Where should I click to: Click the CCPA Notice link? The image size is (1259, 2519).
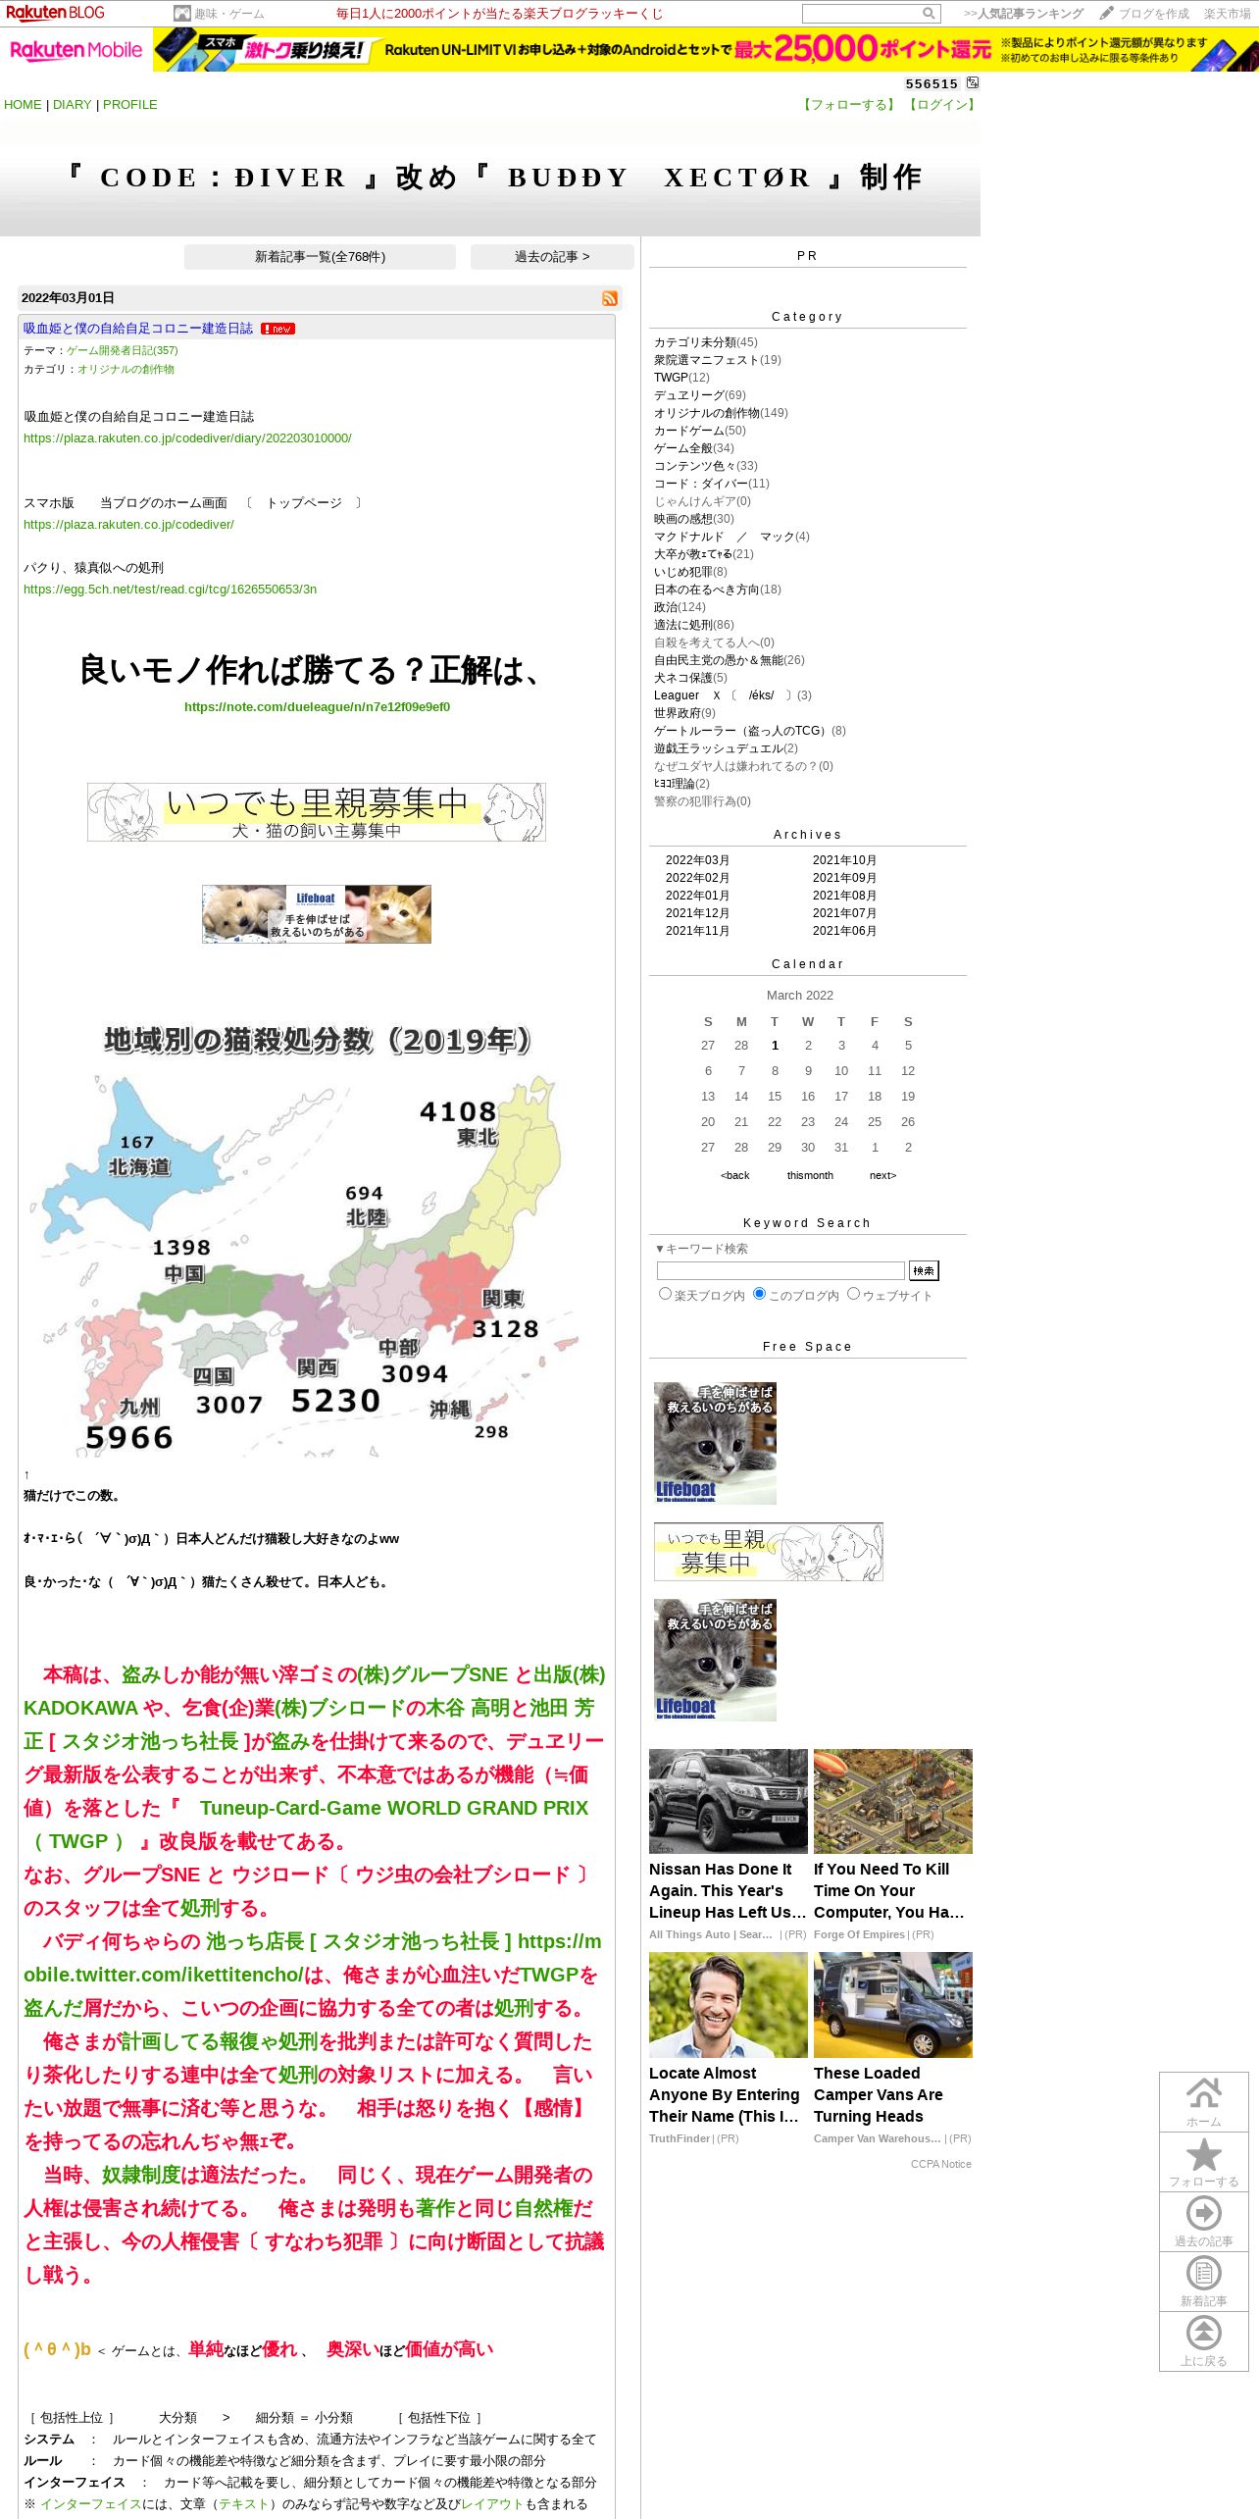[941, 2164]
